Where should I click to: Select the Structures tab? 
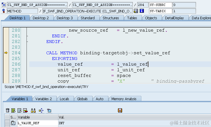(x=111, y=18)
